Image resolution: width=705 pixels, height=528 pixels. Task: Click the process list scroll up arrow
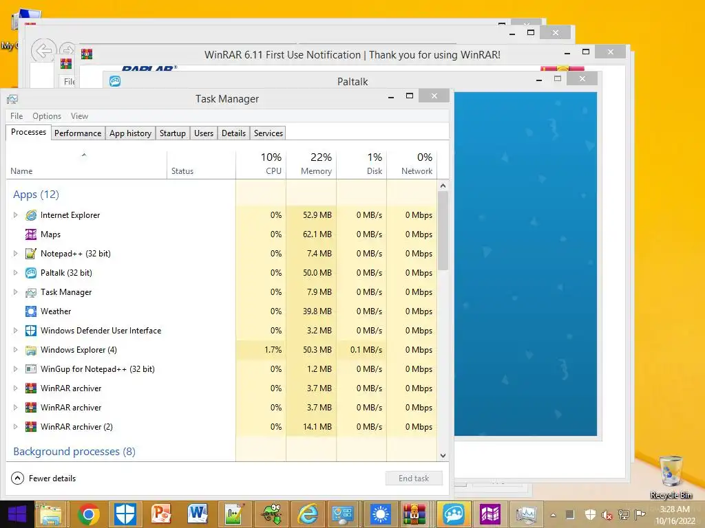pyautogui.click(x=443, y=186)
